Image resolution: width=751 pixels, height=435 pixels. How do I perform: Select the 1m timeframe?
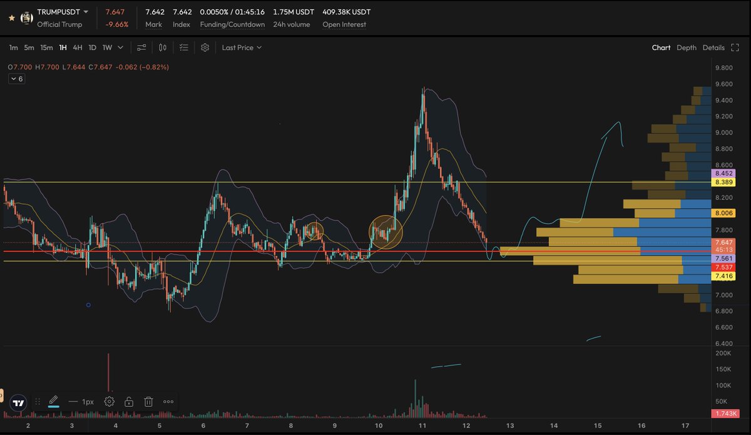tap(13, 48)
